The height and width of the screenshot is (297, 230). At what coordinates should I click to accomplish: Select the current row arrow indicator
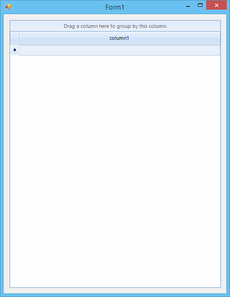tap(15, 50)
